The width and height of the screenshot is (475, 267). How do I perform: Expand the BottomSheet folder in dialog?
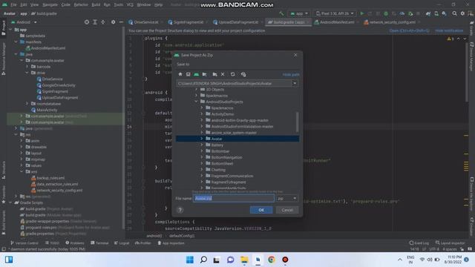(202, 163)
